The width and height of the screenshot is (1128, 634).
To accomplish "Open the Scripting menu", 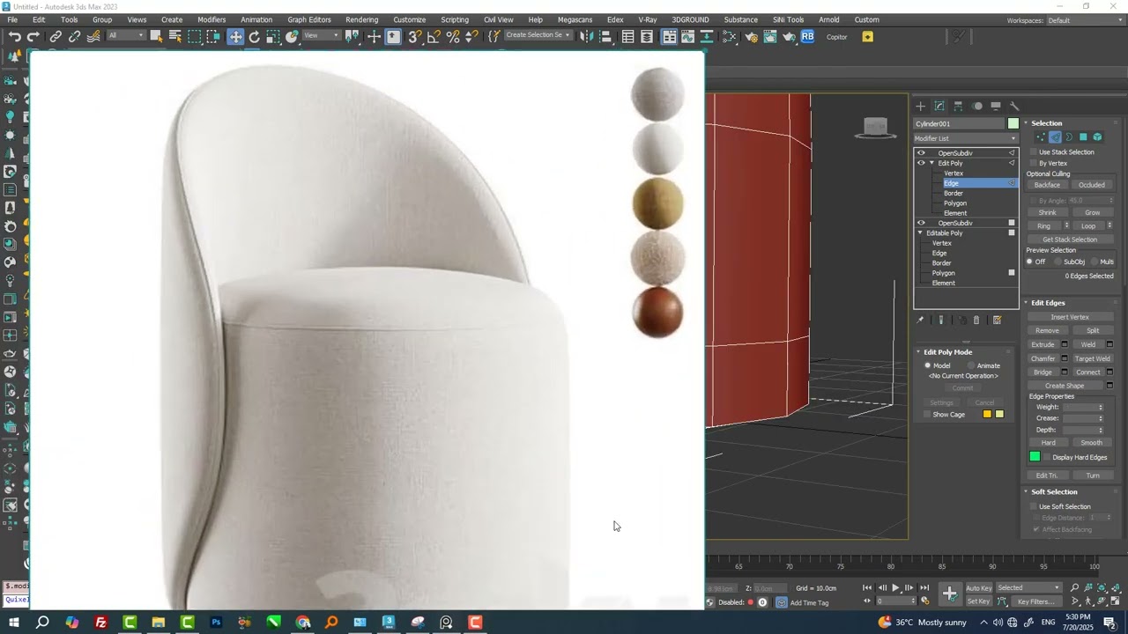I will click(455, 19).
